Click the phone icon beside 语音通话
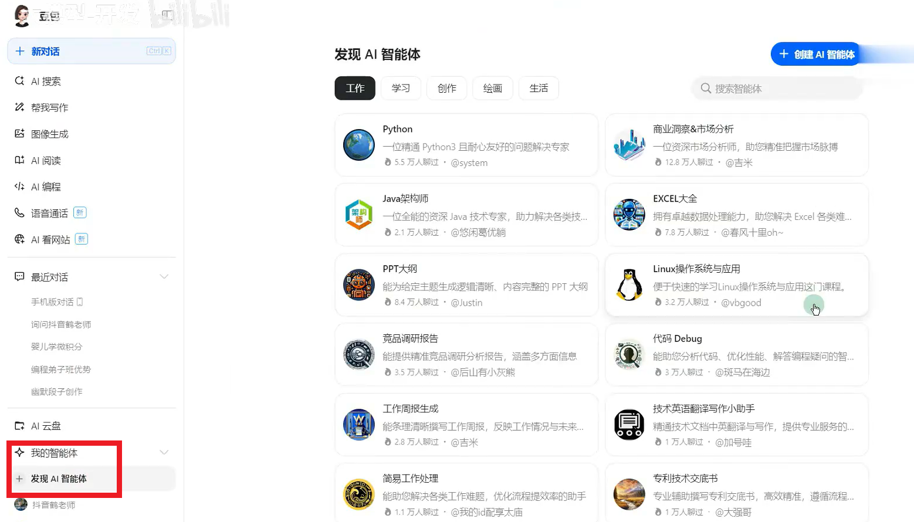 coord(19,212)
